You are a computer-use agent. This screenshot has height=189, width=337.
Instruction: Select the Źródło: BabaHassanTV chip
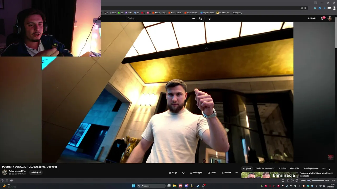265,169
